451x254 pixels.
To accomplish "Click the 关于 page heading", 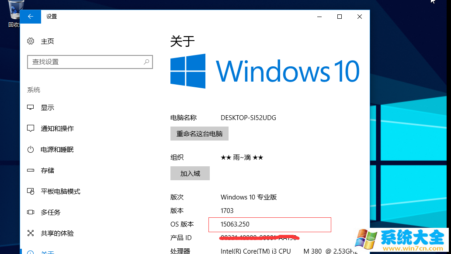I will point(182,41).
